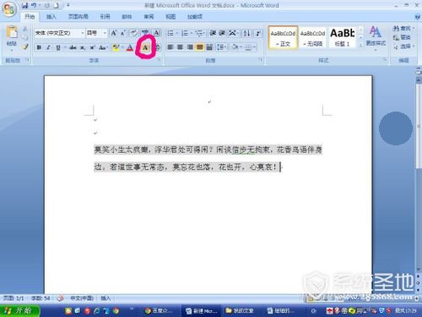Click 中文(中国) language in status bar
Image resolution: width=422 pixels, height=317 pixels.
coord(82,298)
